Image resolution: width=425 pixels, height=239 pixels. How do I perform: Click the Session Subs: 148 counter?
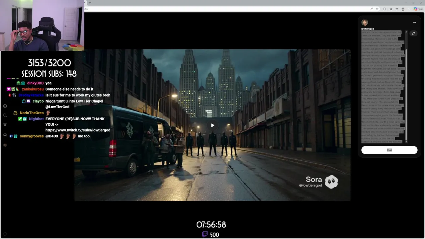coord(49,74)
